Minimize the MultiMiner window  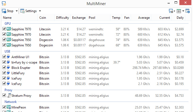(169, 3)
